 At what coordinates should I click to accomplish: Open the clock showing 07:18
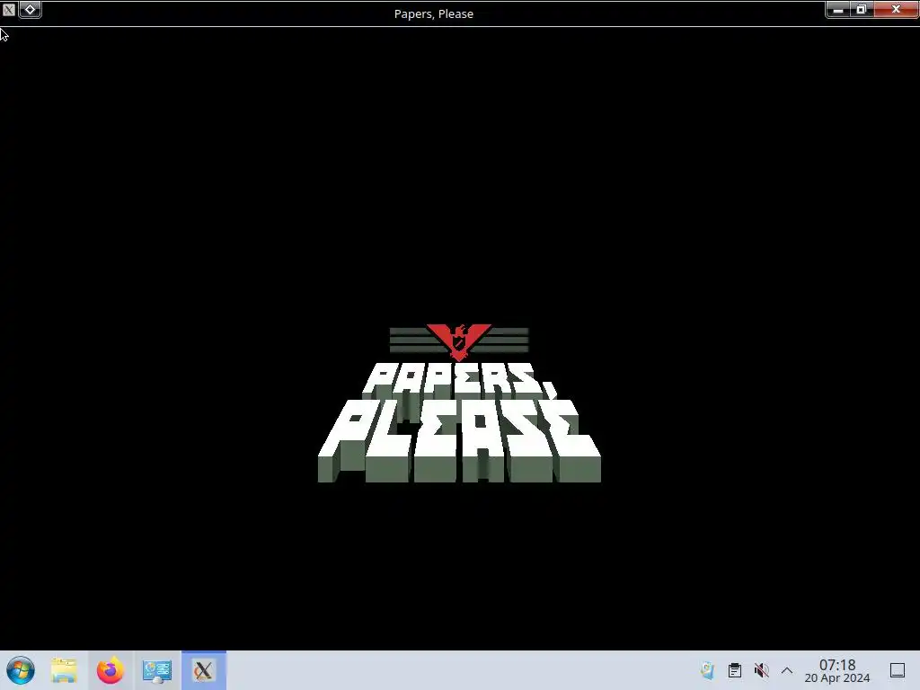[837, 670]
